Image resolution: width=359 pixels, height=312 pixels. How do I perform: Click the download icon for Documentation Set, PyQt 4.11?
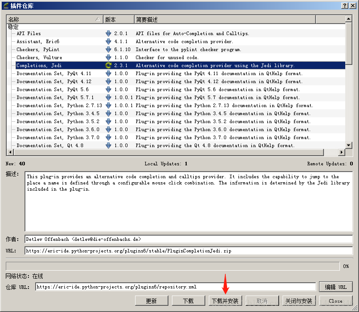point(108,73)
